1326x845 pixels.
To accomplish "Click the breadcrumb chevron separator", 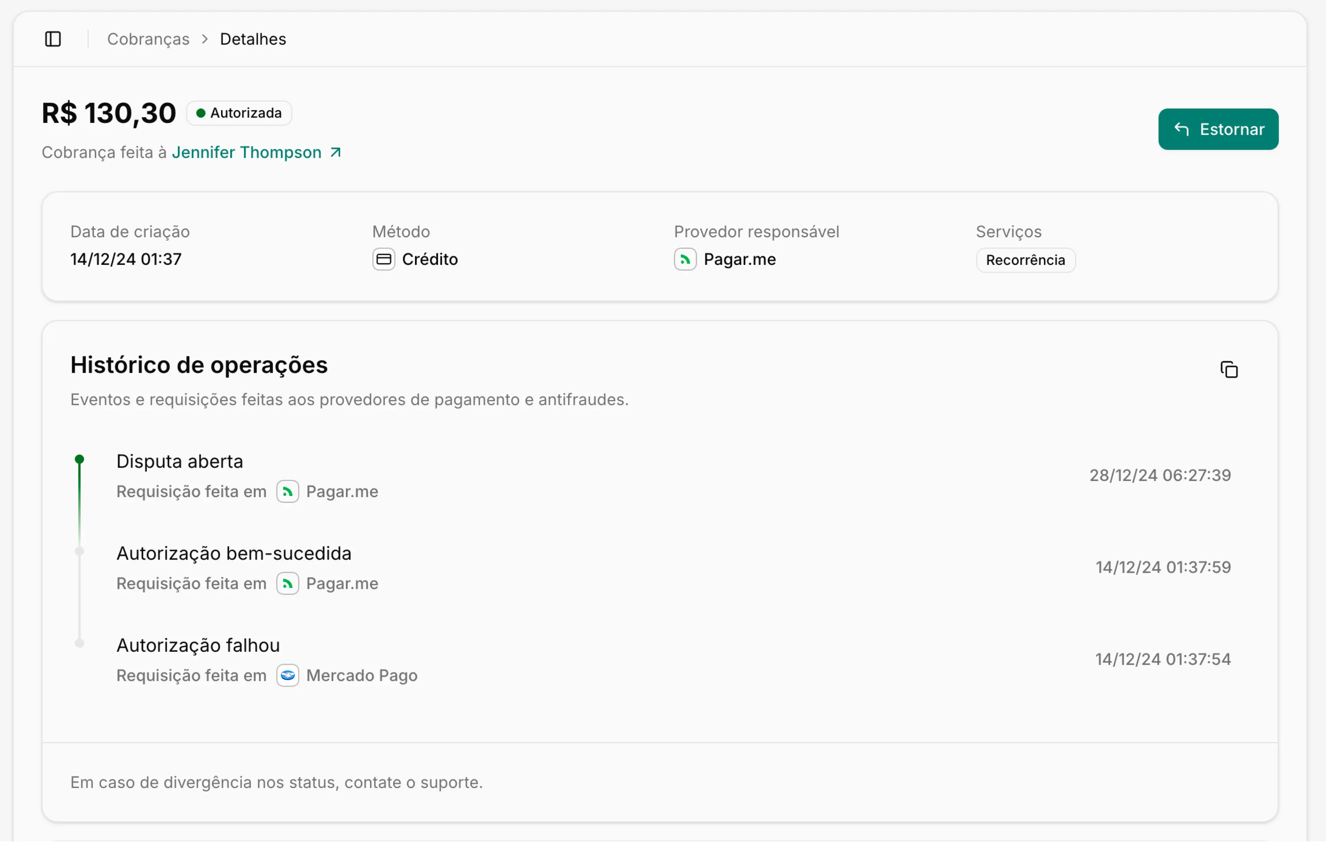I will (x=205, y=39).
